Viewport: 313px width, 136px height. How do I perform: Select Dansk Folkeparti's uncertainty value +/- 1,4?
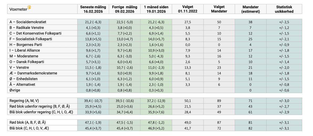click(284, 62)
